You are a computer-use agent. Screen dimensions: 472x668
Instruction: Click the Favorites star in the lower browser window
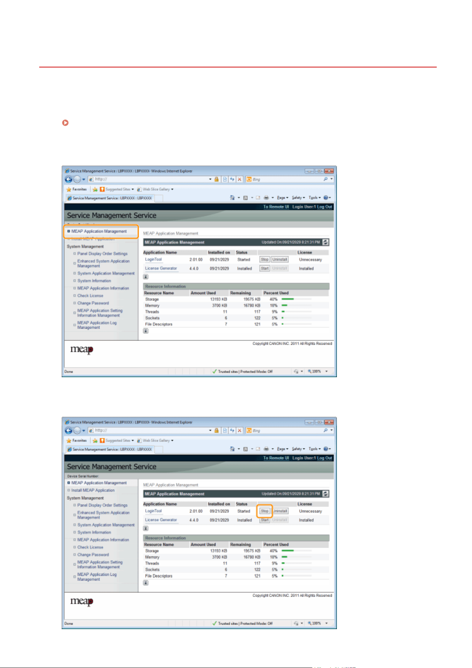(x=69, y=441)
